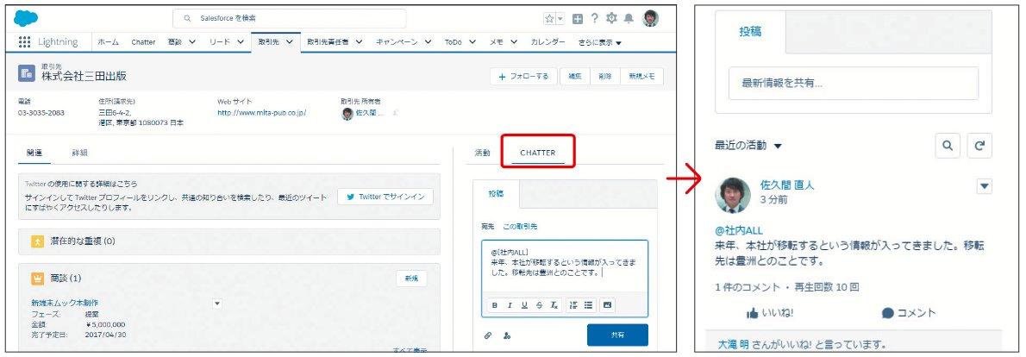
Task: Switch to the 関連 tab
Action: [x=34, y=153]
